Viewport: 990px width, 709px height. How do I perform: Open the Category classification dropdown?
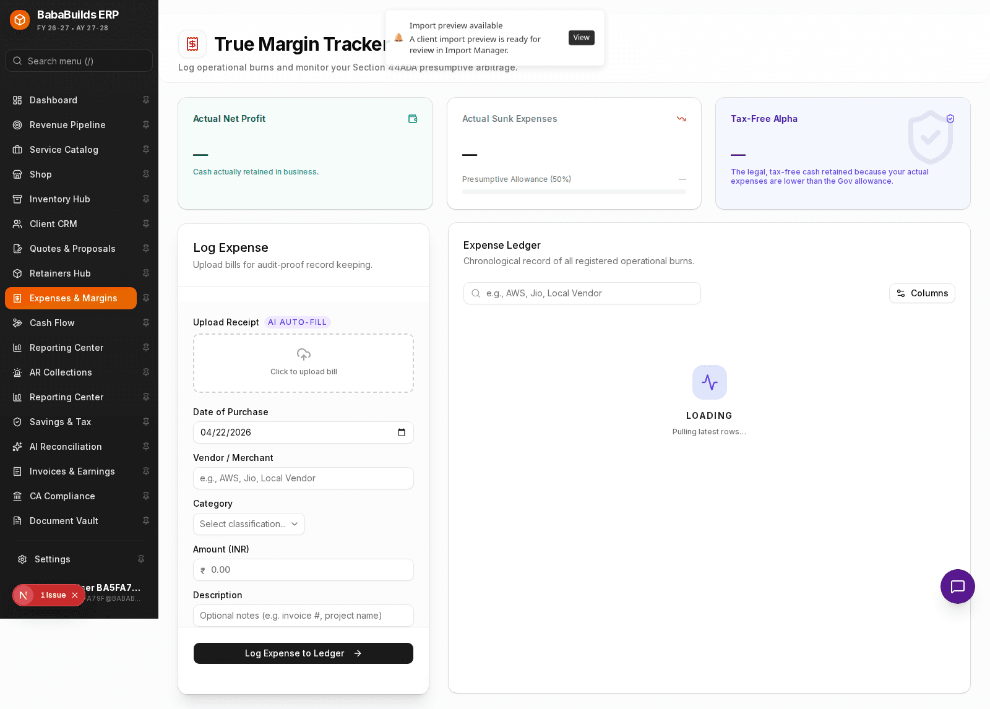click(x=249, y=524)
